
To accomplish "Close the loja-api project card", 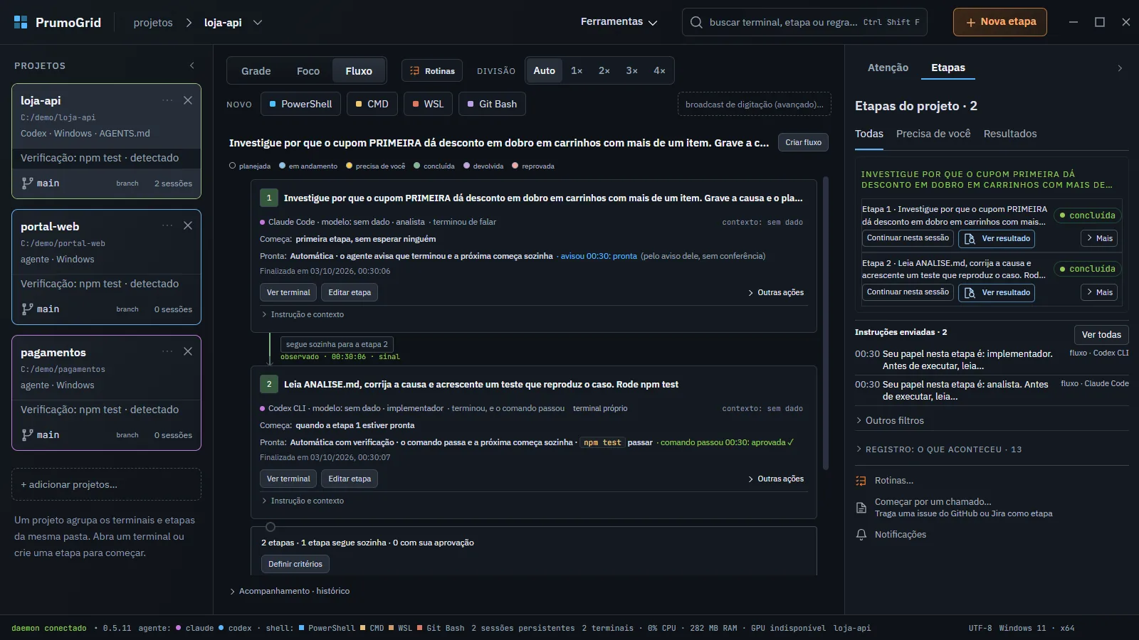I will click(188, 100).
